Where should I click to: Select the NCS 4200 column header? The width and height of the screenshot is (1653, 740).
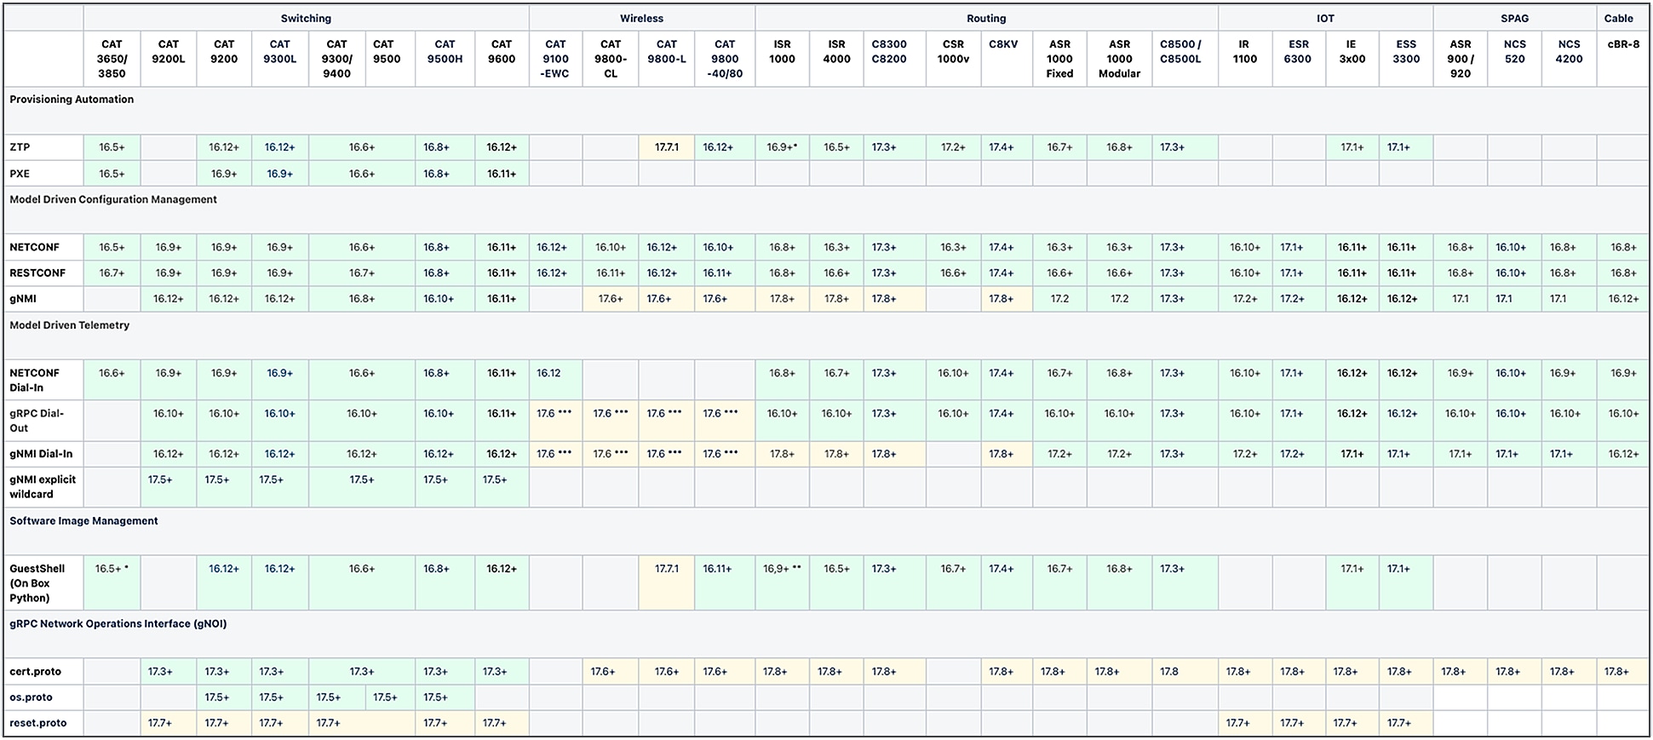[x=1569, y=59]
